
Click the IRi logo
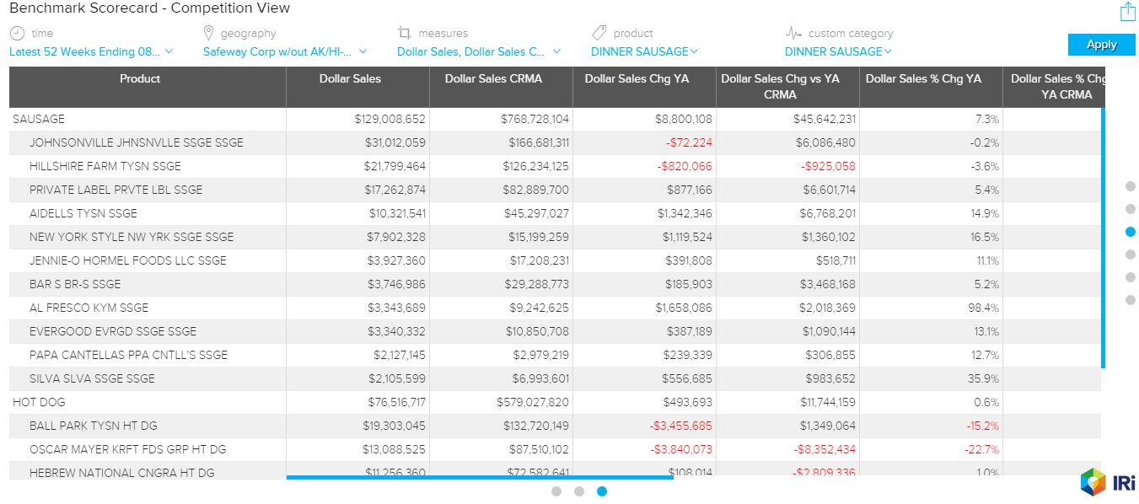[x=1107, y=482]
